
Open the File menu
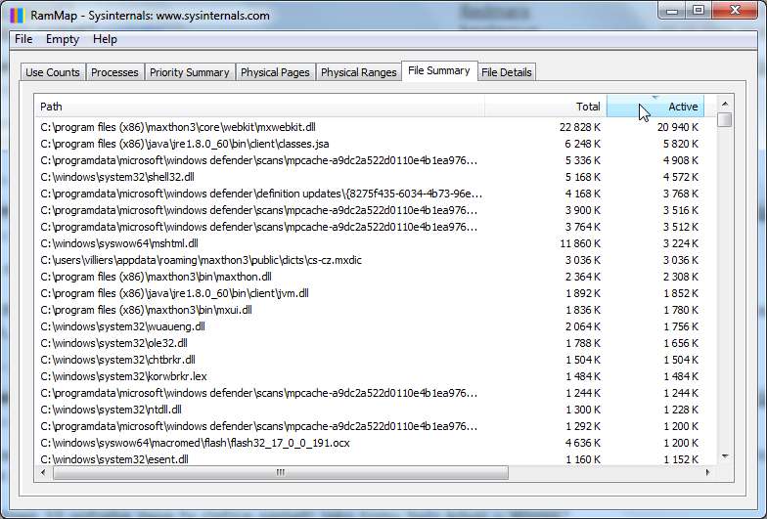(23, 39)
